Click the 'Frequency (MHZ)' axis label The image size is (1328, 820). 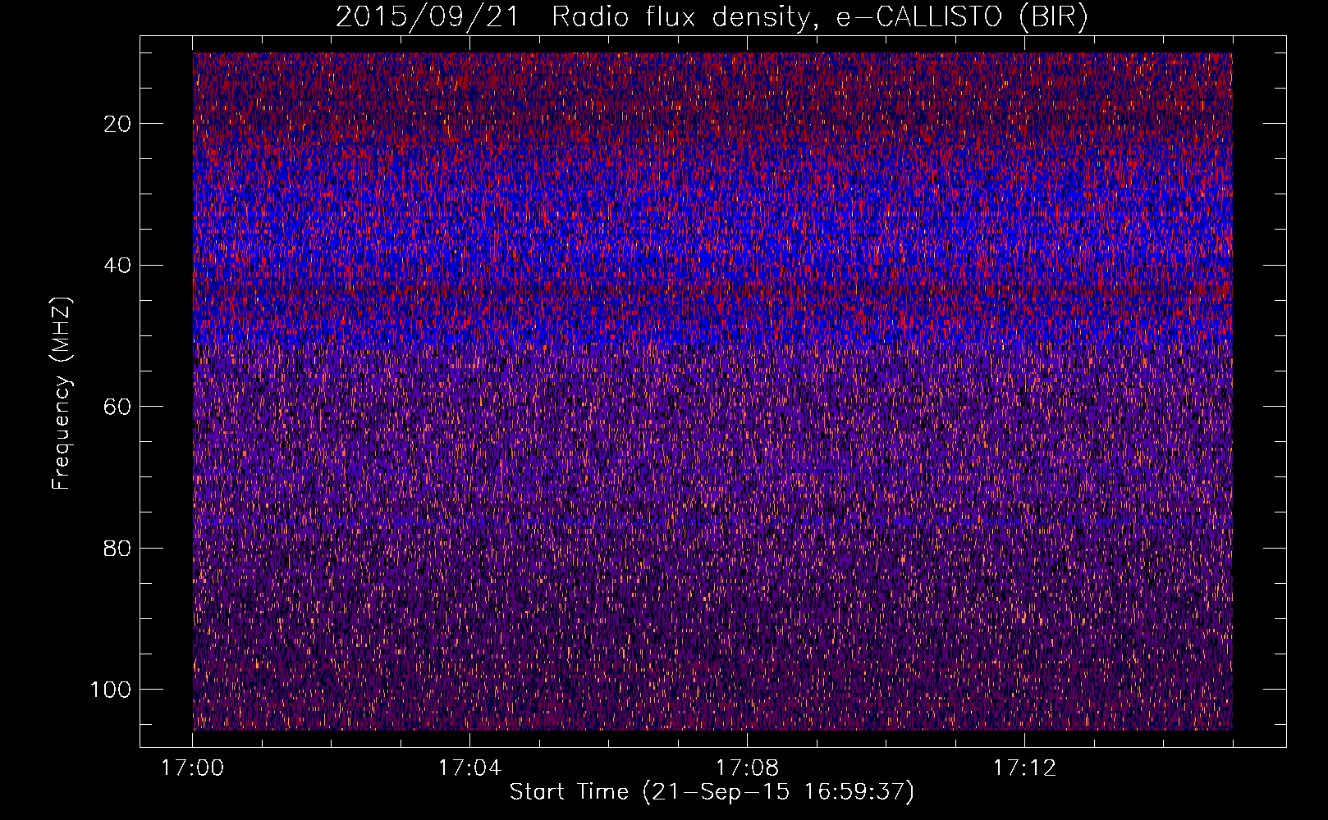(x=62, y=394)
